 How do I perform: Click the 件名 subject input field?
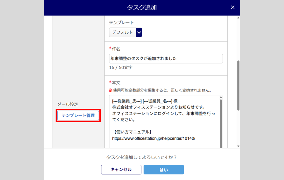click(x=166, y=58)
